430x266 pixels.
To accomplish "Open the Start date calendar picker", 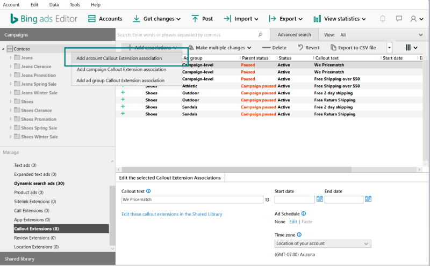I will (x=320, y=199).
